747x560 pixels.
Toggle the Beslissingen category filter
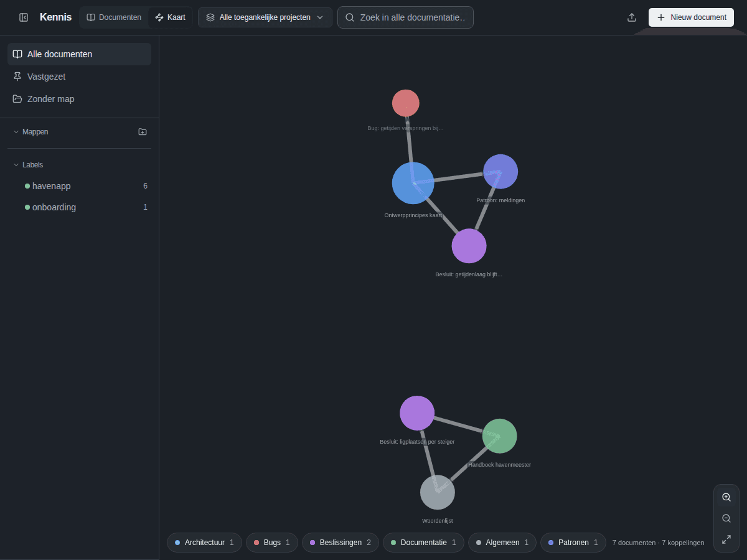coord(341,543)
